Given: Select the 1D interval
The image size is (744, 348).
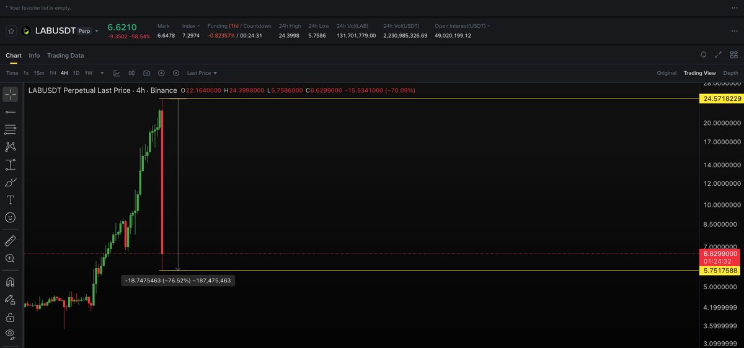Looking at the screenshot, I should click(x=76, y=73).
